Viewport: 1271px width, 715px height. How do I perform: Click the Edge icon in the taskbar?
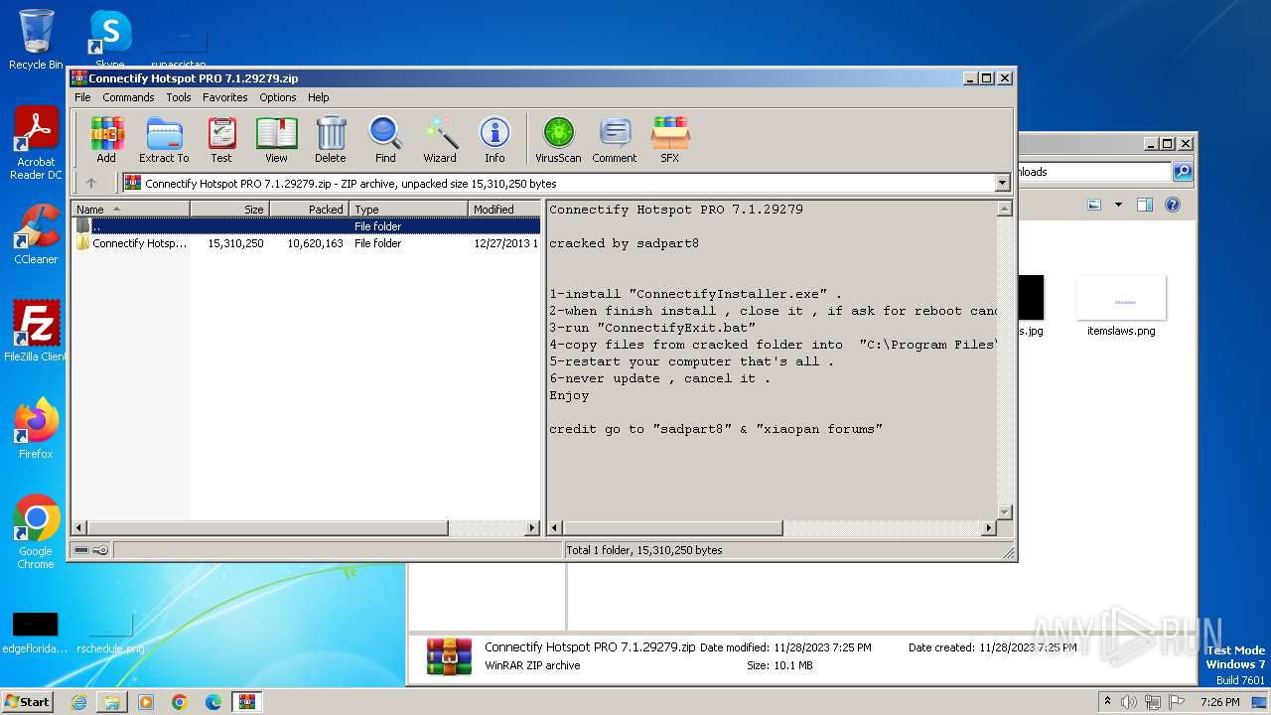[213, 702]
